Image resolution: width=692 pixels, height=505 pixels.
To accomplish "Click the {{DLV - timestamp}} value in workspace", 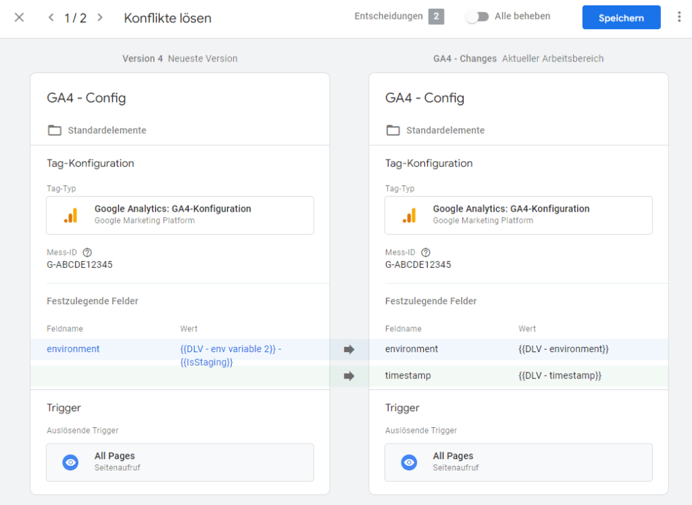I will pos(560,375).
